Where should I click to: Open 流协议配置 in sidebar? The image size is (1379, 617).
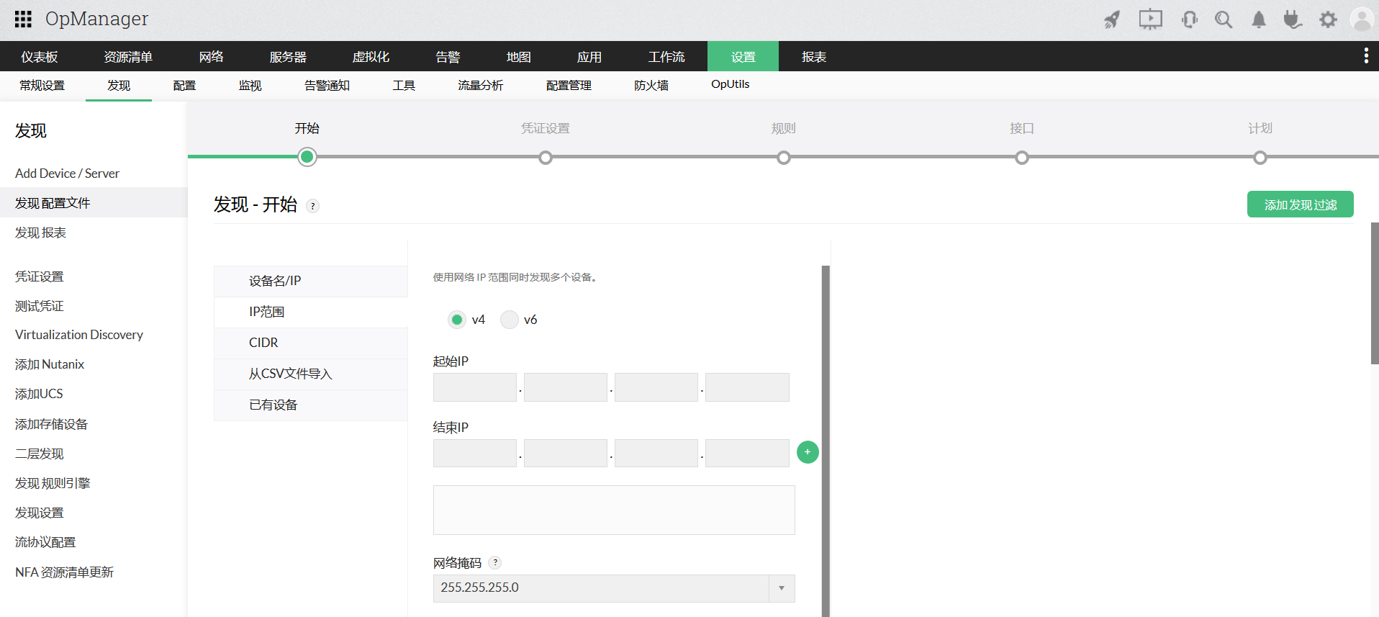coord(45,542)
